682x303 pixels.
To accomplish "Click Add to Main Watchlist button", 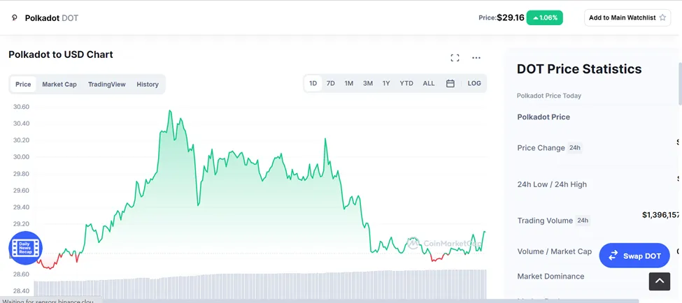I will (627, 17).
